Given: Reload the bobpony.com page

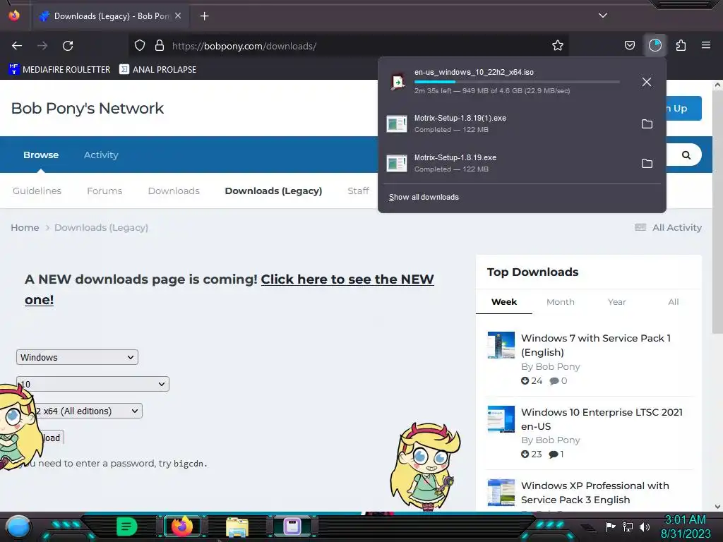Looking at the screenshot, I should [68, 46].
